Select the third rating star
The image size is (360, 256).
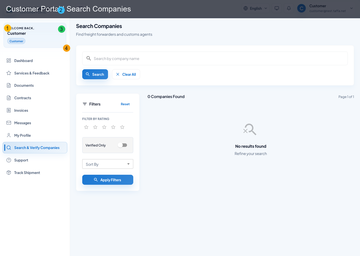tap(104, 127)
